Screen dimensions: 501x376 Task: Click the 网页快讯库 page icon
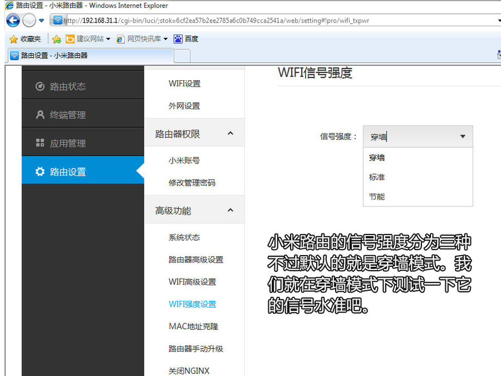[120, 39]
